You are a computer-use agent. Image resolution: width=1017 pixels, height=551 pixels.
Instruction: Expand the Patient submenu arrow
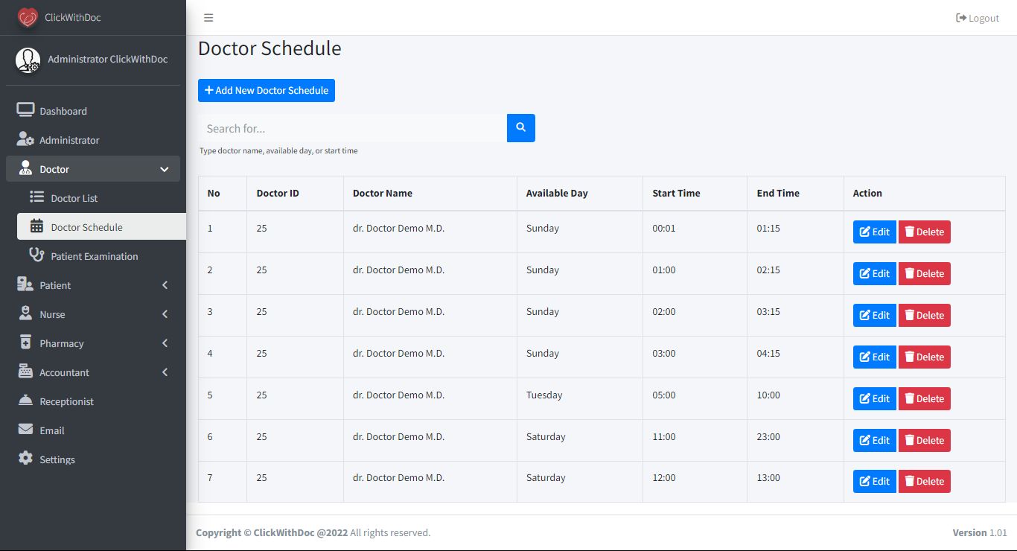165,285
